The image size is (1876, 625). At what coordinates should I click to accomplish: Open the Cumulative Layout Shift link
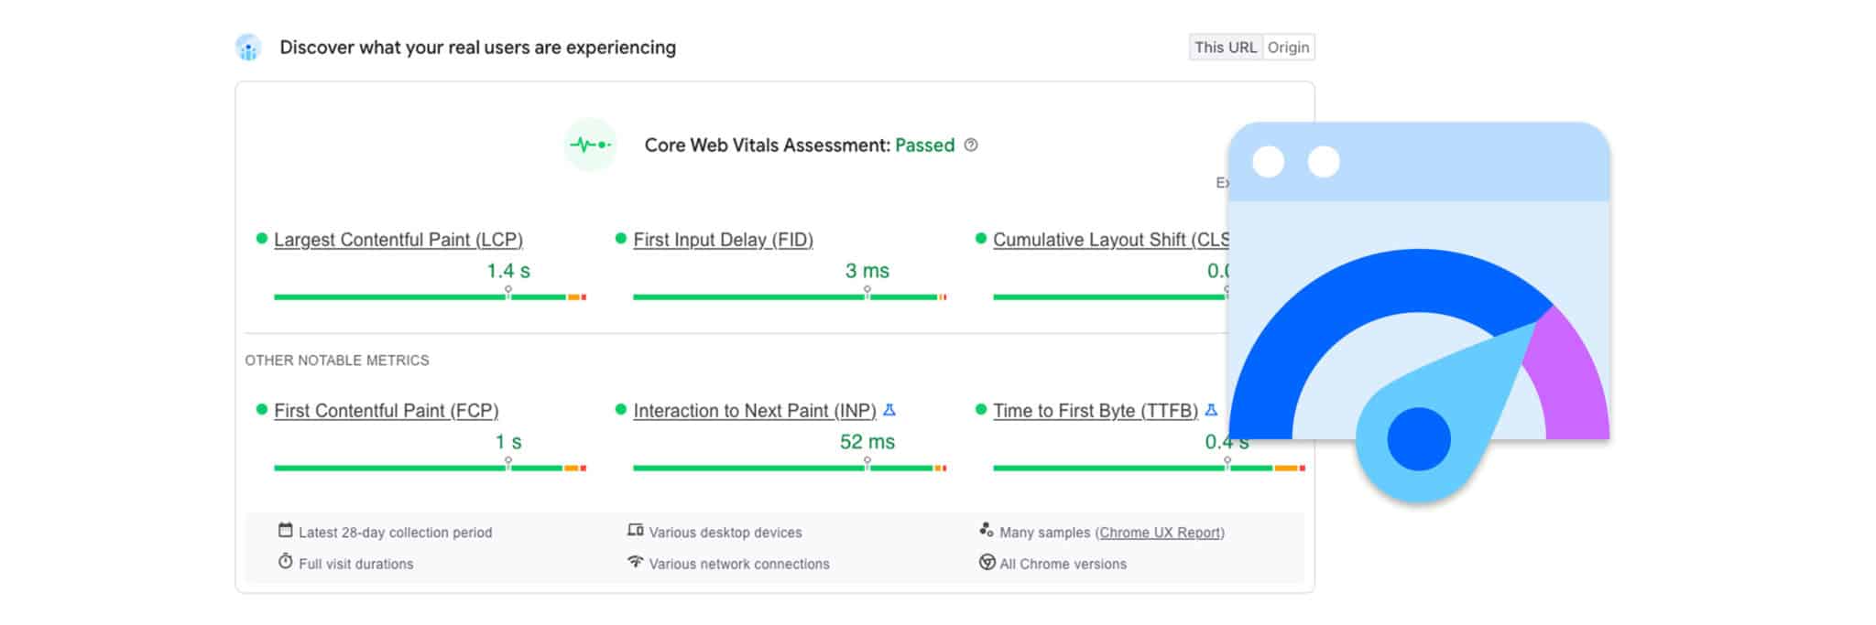click(x=1110, y=240)
